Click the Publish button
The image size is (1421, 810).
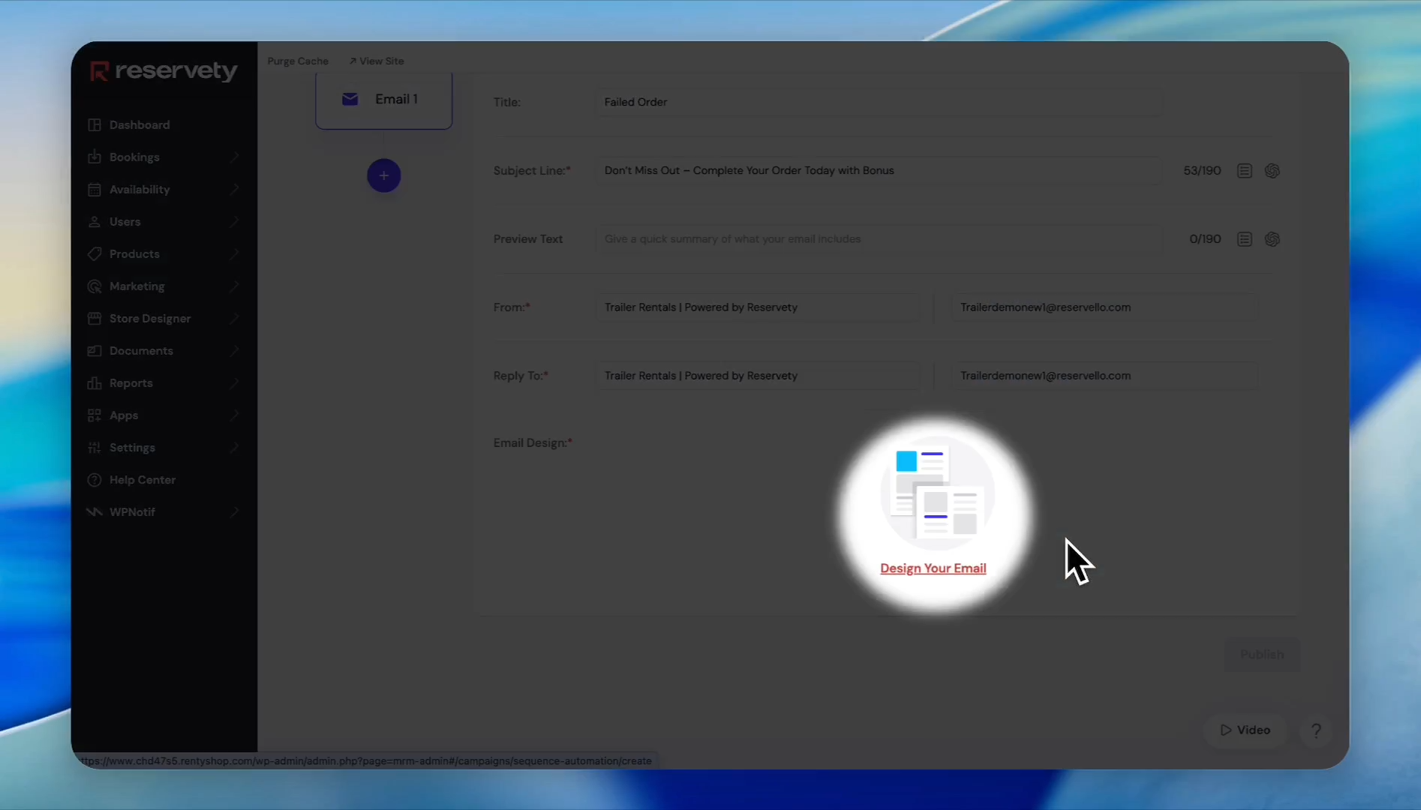click(1262, 654)
